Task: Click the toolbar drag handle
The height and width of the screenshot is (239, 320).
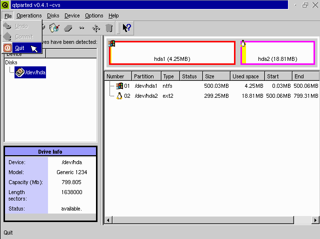Action: coord(118,28)
